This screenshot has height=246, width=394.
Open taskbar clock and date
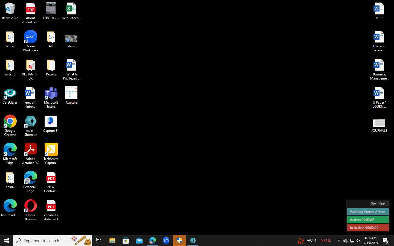(370, 241)
